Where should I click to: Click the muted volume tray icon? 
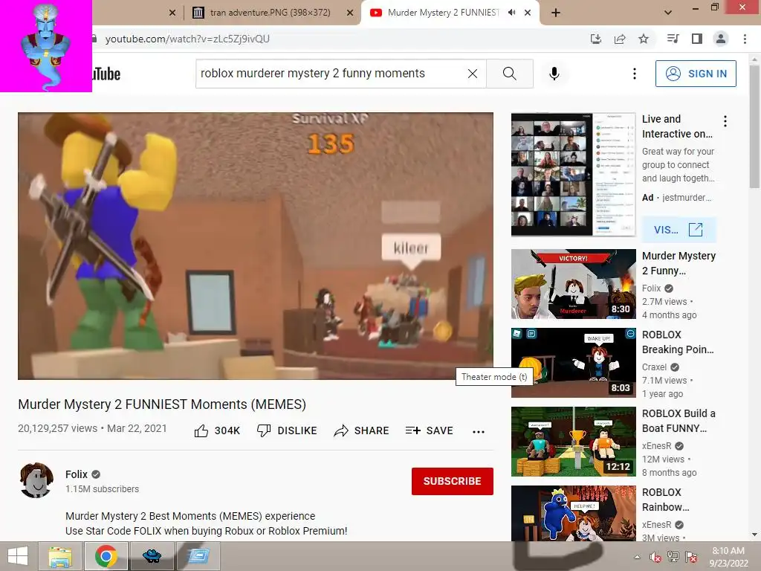[x=655, y=557]
